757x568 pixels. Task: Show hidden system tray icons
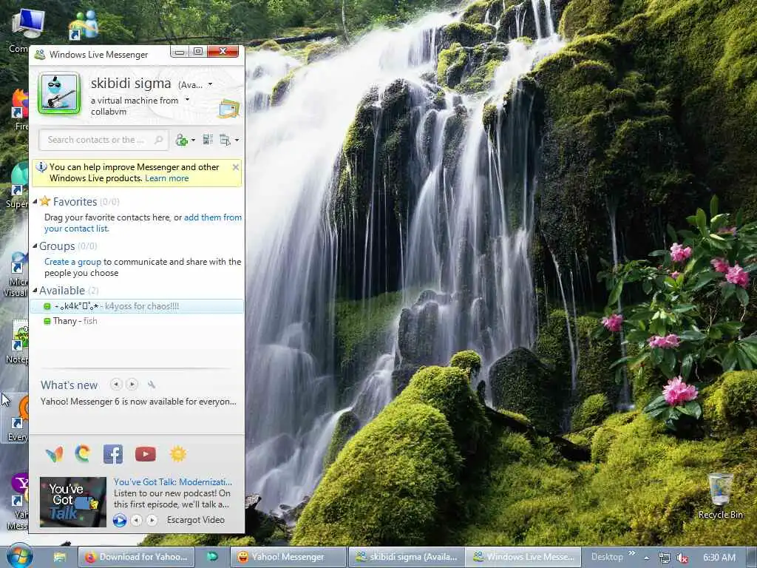pyautogui.click(x=646, y=558)
